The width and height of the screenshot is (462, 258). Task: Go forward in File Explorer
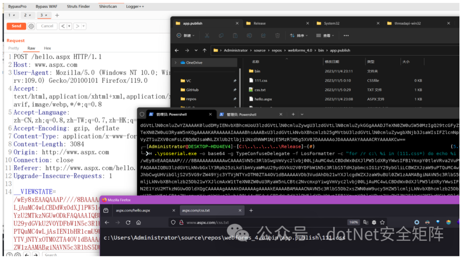(x=187, y=50)
